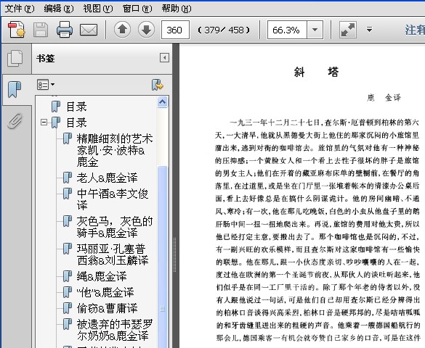Open the attachments paperclip panel icon
The height and width of the screenshot is (348, 425).
(15, 121)
